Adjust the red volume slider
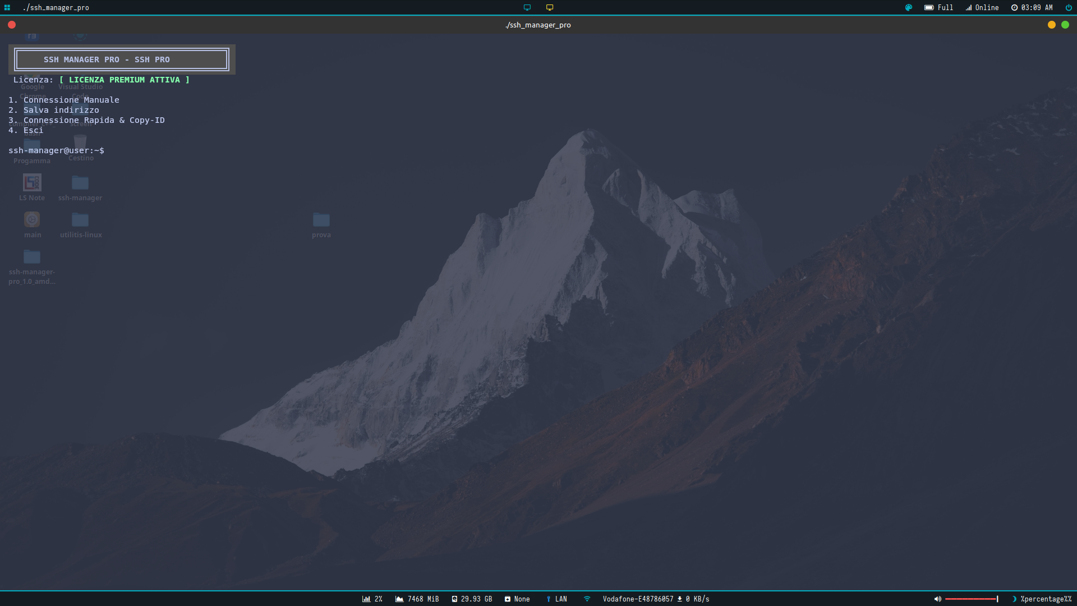This screenshot has width=1077, height=606. [x=972, y=599]
